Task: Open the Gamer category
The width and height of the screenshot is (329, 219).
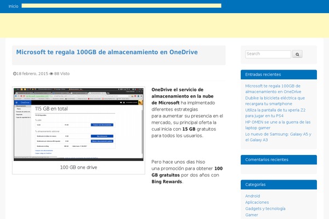Action: (252, 215)
